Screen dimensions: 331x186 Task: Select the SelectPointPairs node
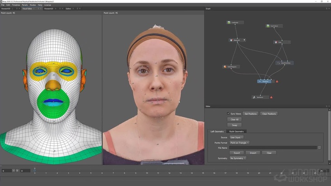click(284, 63)
